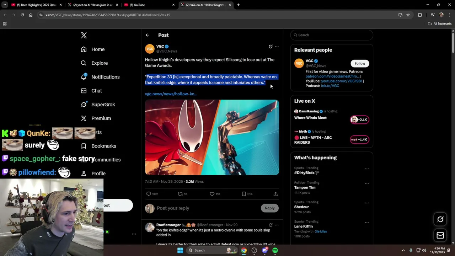Screen dimensions: 455x256
Task: Click the address bar URL
Action: click(108, 15)
